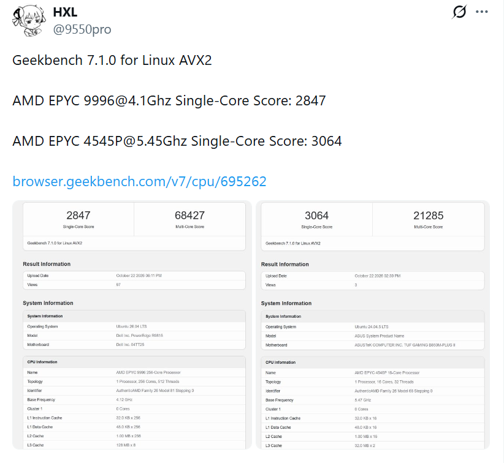Screen dimensions: 504x463
Task: Click '1 Processor, 256 Cores, 512 Threads' topology
Action: [x=148, y=382]
